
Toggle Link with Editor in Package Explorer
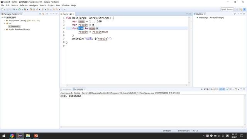tap(43, 14)
